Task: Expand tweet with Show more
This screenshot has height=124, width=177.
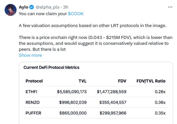Action: coord(30,55)
